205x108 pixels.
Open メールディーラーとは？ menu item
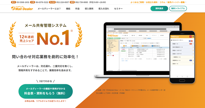click(x=49, y=8)
